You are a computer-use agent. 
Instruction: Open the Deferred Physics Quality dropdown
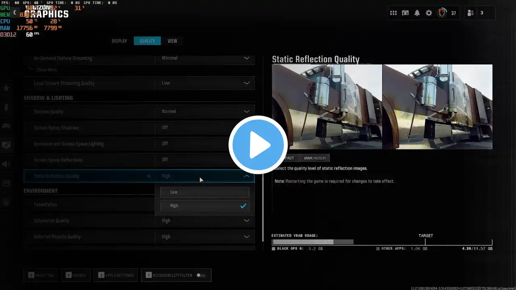click(205, 237)
